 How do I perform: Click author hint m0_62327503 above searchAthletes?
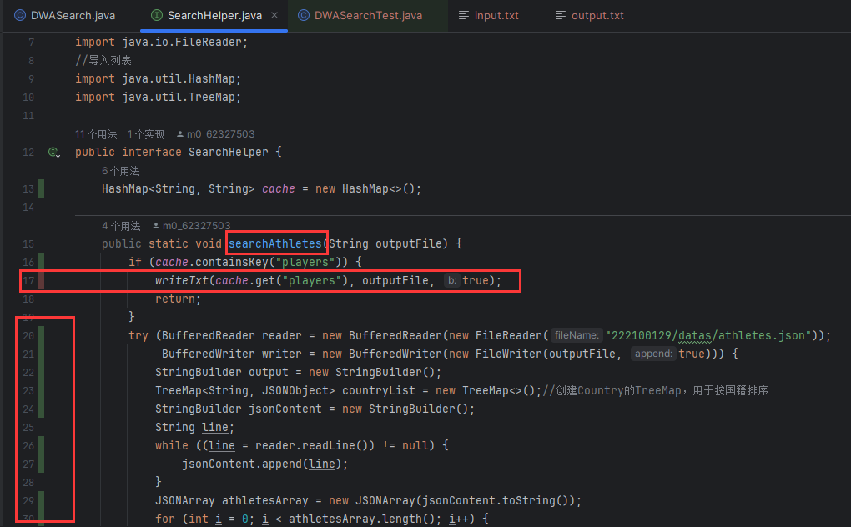pos(191,225)
